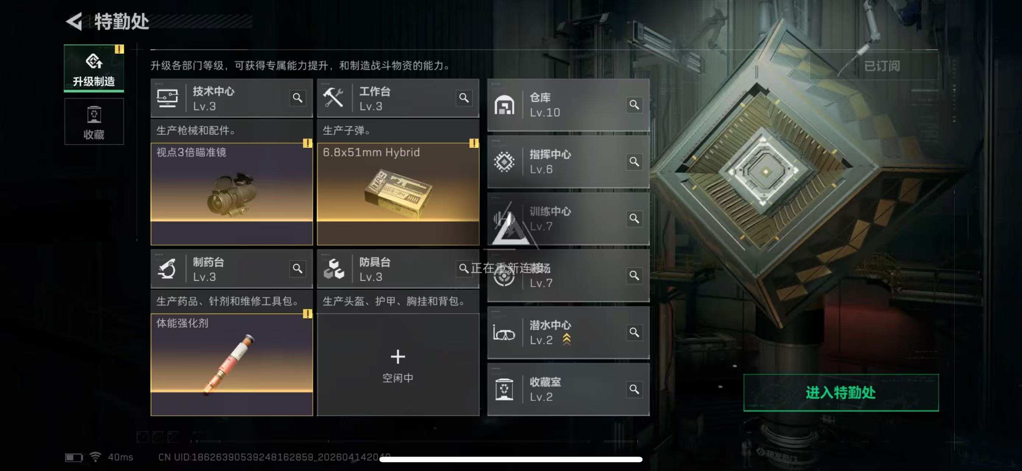1022x471 pixels.
Task: Open magnifier details for 收藏室
Action: pos(634,389)
